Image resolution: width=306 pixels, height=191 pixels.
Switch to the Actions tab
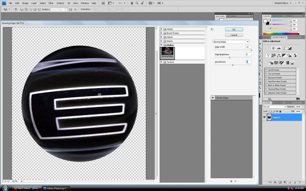[232, 16]
